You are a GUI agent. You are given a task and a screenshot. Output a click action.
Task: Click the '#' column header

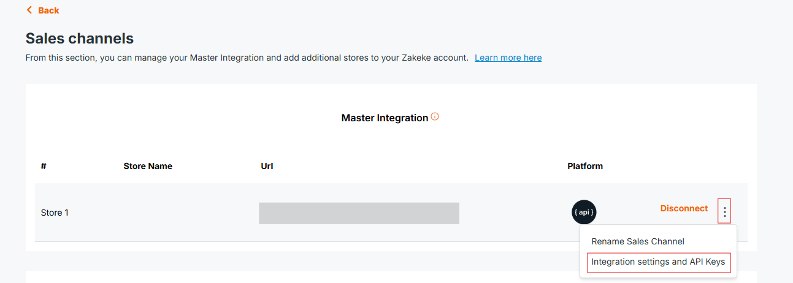[44, 166]
